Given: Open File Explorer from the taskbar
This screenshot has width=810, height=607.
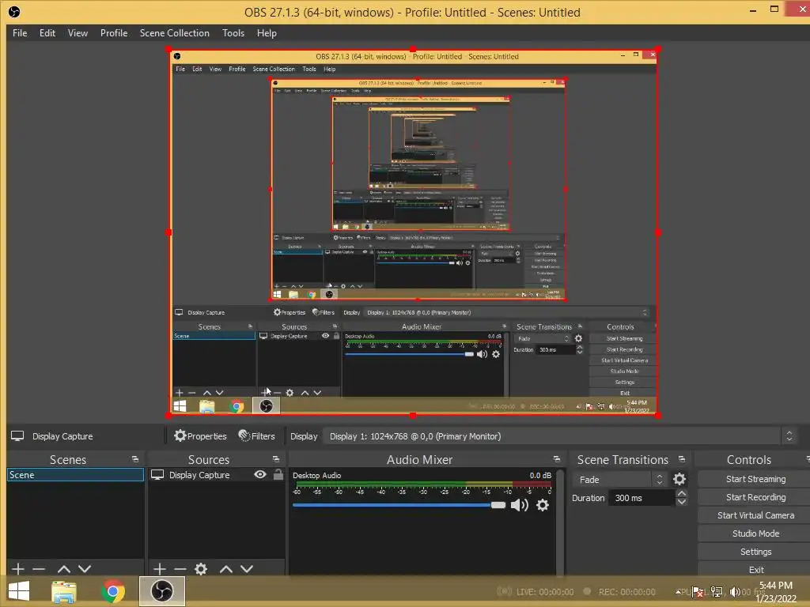Looking at the screenshot, I should tap(64, 591).
